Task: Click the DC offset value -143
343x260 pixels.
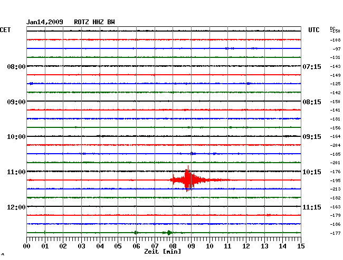Action: pyautogui.click(x=335, y=66)
